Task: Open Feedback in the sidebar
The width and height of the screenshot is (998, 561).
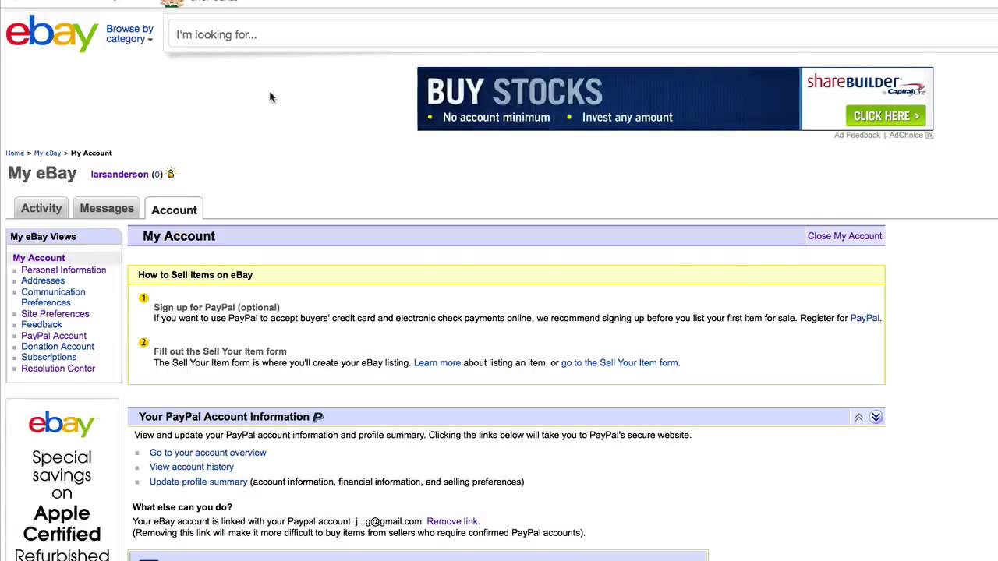Action: click(x=41, y=325)
